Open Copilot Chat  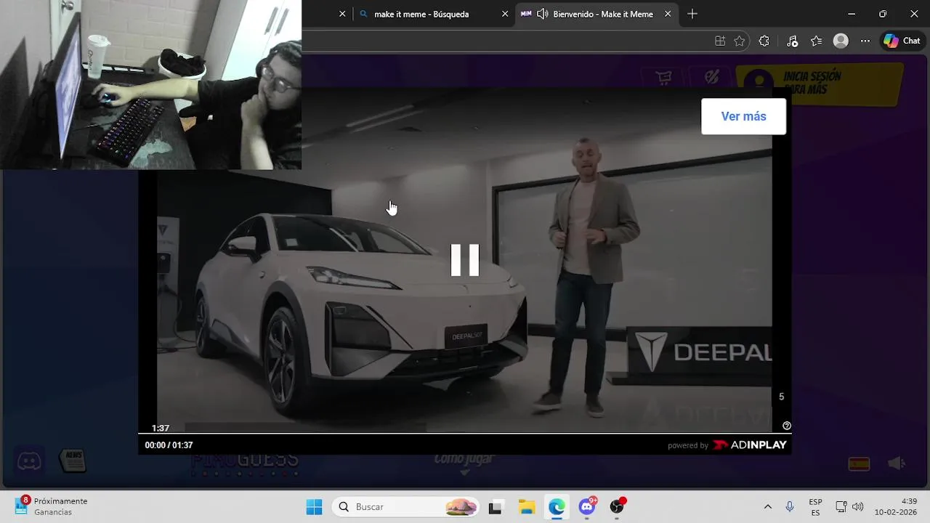(902, 41)
